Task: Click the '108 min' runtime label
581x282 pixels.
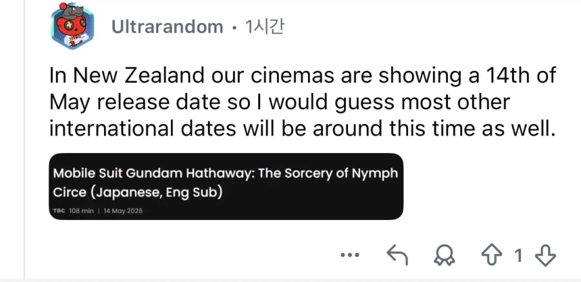Action: pyautogui.click(x=83, y=211)
